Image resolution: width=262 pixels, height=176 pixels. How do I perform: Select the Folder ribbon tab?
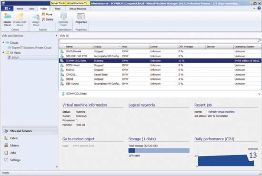44,9
